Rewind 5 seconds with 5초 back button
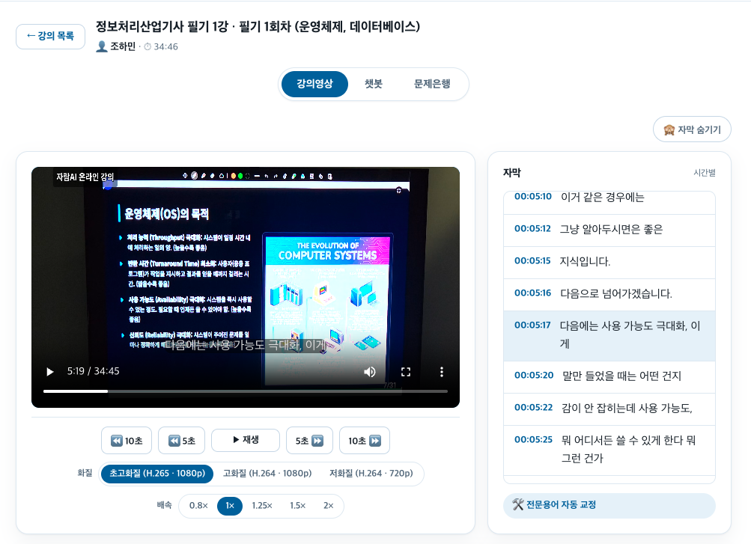 pos(181,441)
